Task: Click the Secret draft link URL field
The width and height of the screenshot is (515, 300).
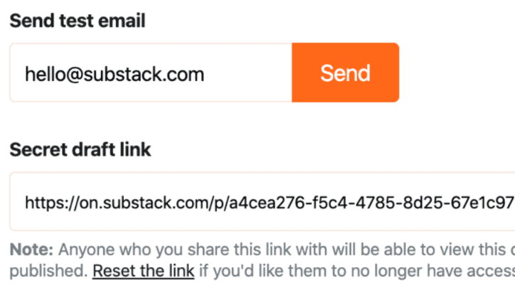Action: (x=262, y=201)
